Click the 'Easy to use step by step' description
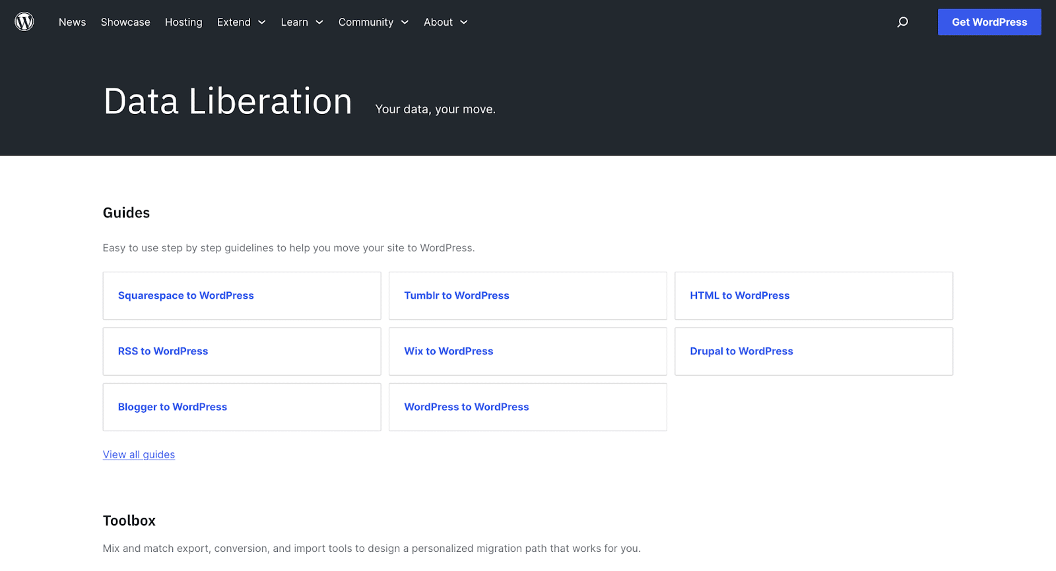Image resolution: width=1056 pixels, height=571 pixels. 288,248
